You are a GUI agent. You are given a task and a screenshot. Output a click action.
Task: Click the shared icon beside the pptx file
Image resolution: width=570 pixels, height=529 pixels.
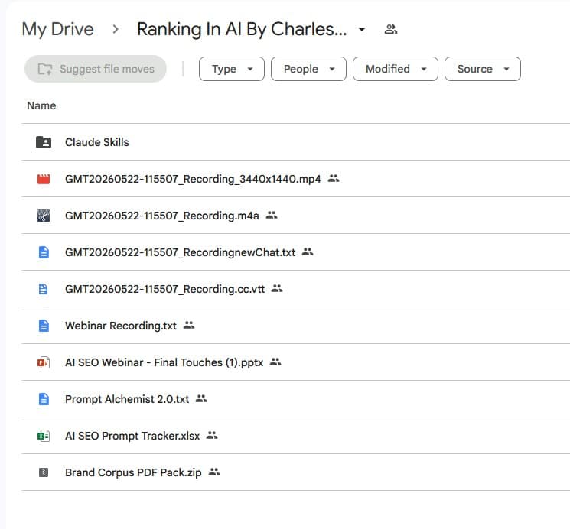(x=275, y=362)
